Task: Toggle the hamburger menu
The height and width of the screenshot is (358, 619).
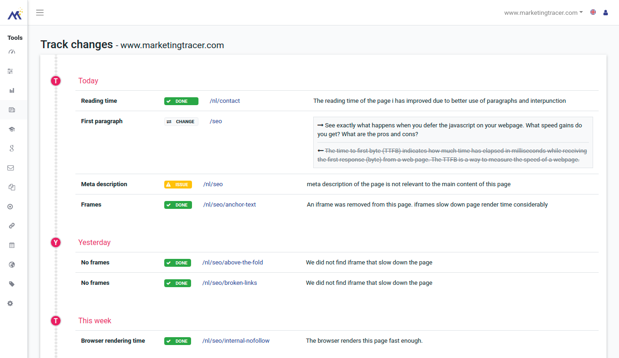Action: click(40, 13)
